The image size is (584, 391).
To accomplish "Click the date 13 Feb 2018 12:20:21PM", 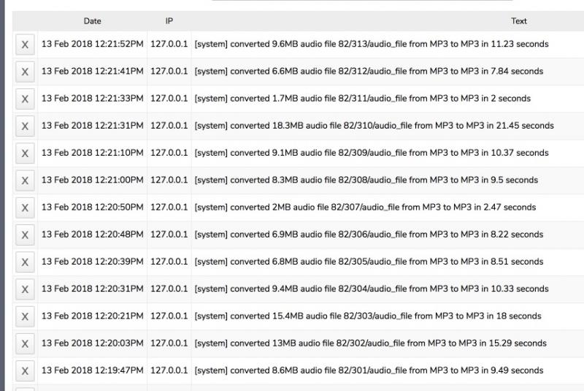I will [93, 316].
